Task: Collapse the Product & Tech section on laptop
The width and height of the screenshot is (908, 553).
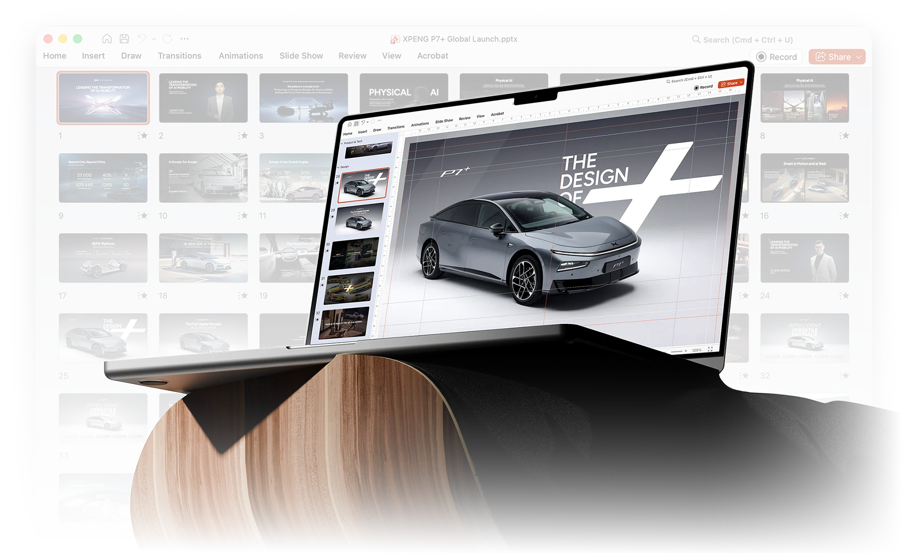Action: pyautogui.click(x=342, y=143)
